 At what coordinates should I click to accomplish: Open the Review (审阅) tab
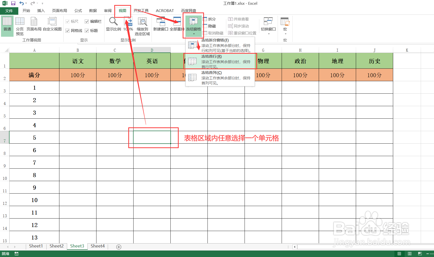pyautogui.click(x=108, y=10)
